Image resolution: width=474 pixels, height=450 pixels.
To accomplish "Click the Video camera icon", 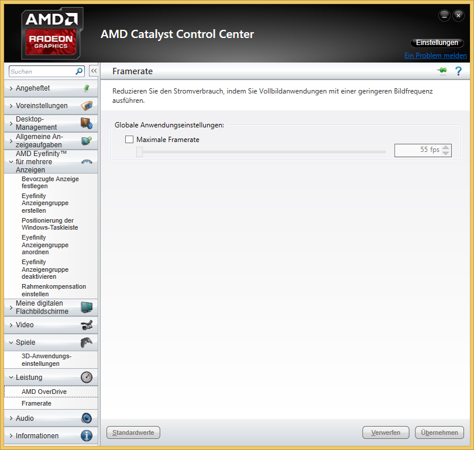I will [87, 325].
